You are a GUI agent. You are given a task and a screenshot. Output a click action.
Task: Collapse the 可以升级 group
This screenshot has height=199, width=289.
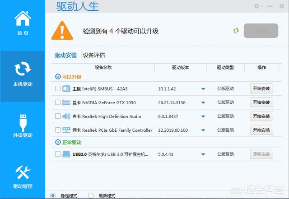pyautogui.click(x=58, y=77)
